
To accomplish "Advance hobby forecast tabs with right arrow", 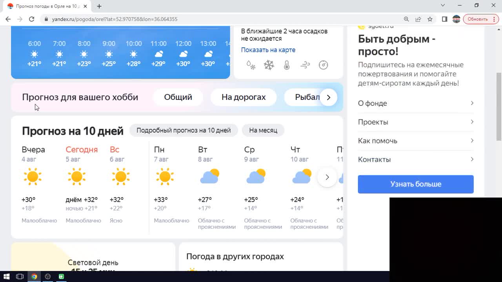I will point(329,97).
